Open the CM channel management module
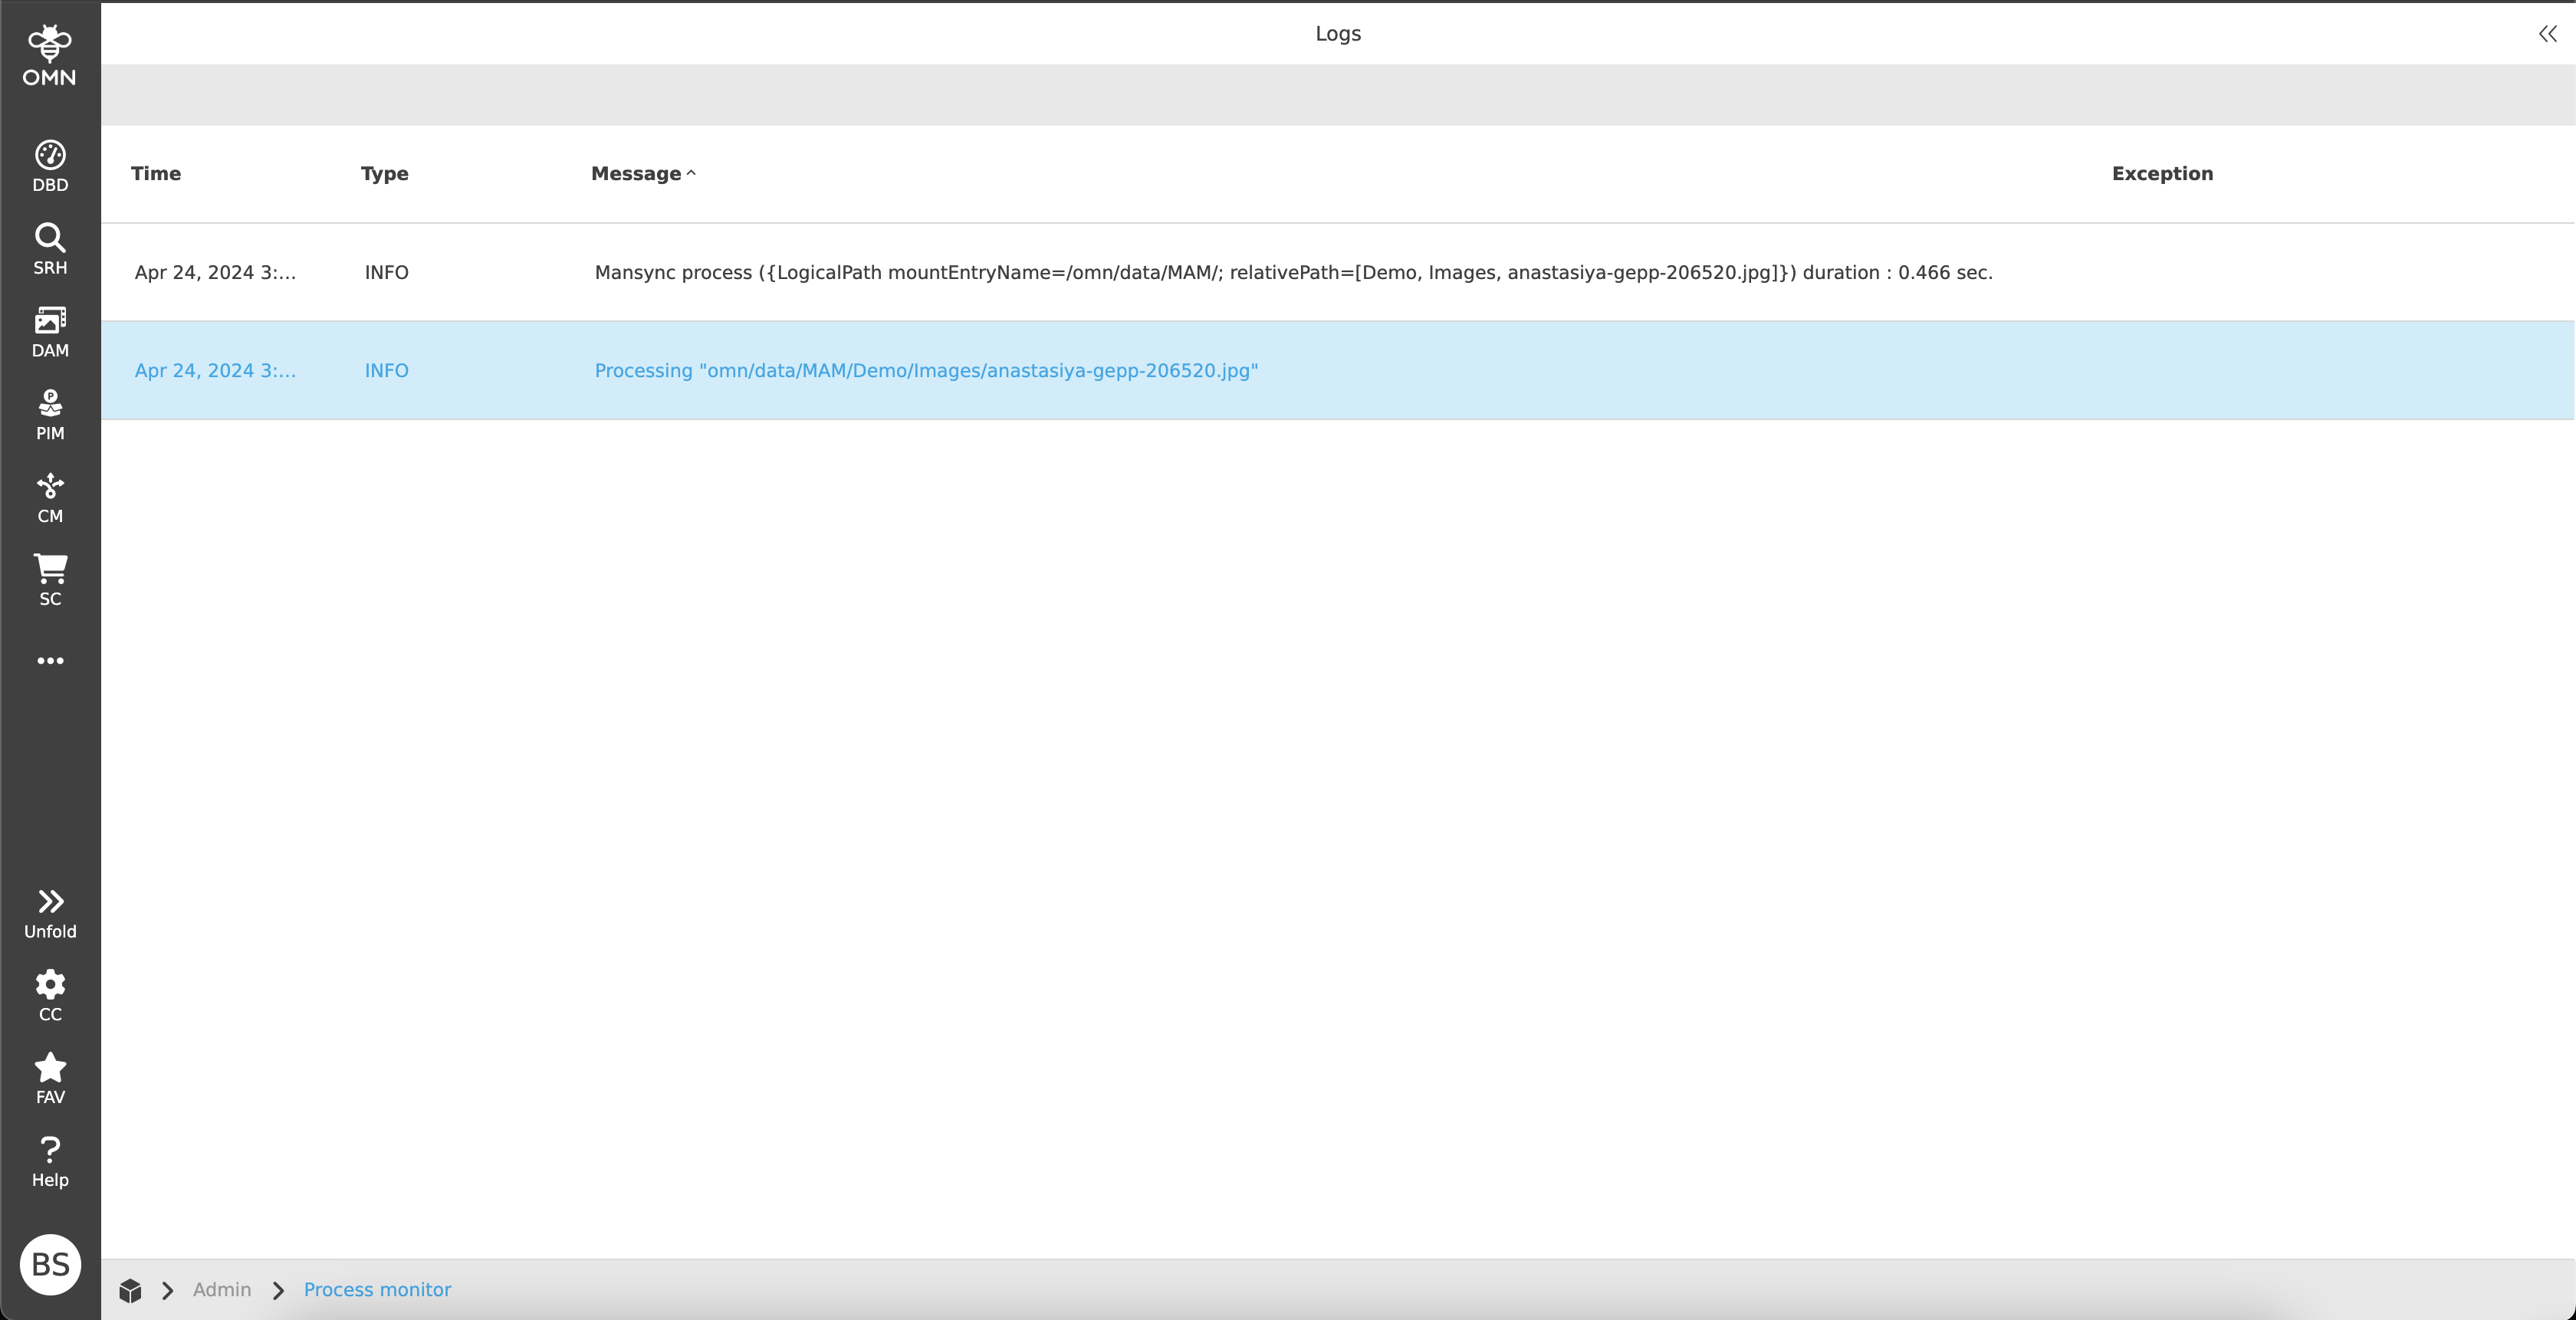Image resolution: width=2576 pixels, height=1320 pixels. (x=50, y=497)
